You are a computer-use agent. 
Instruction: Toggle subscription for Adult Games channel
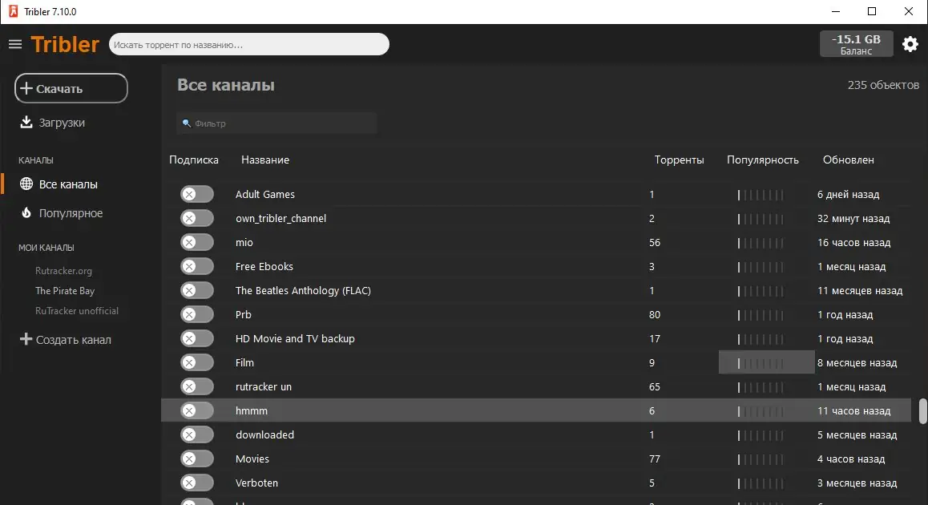click(197, 194)
